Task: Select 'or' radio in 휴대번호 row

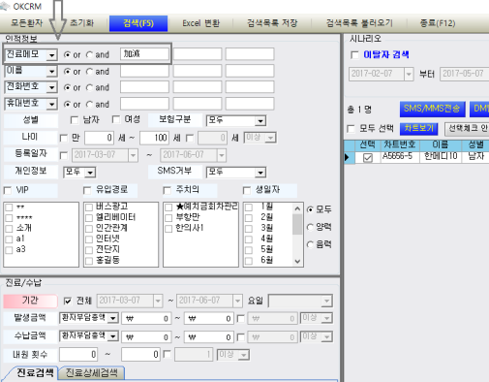Action: click(67, 105)
